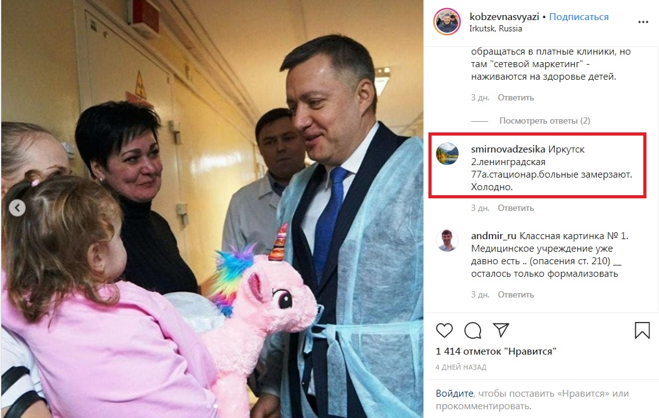Open comment box via speech bubble icon
The height and width of the screenshot is (418, 659).
(473, 331)
